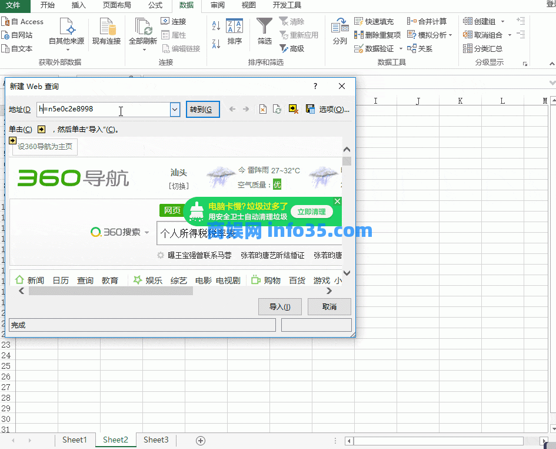
Task: Open 分级显示 dialog launcher
Action: 525,64
